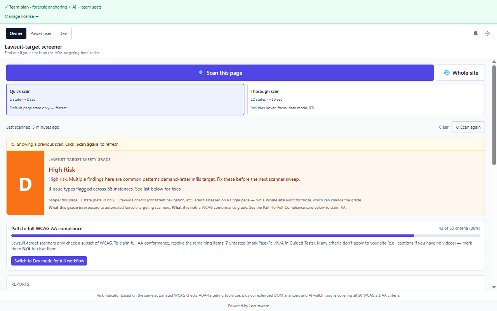Click the refresh icon in Scan again button
The height and width of the screenshot is (311, 497).
[457, 127]
